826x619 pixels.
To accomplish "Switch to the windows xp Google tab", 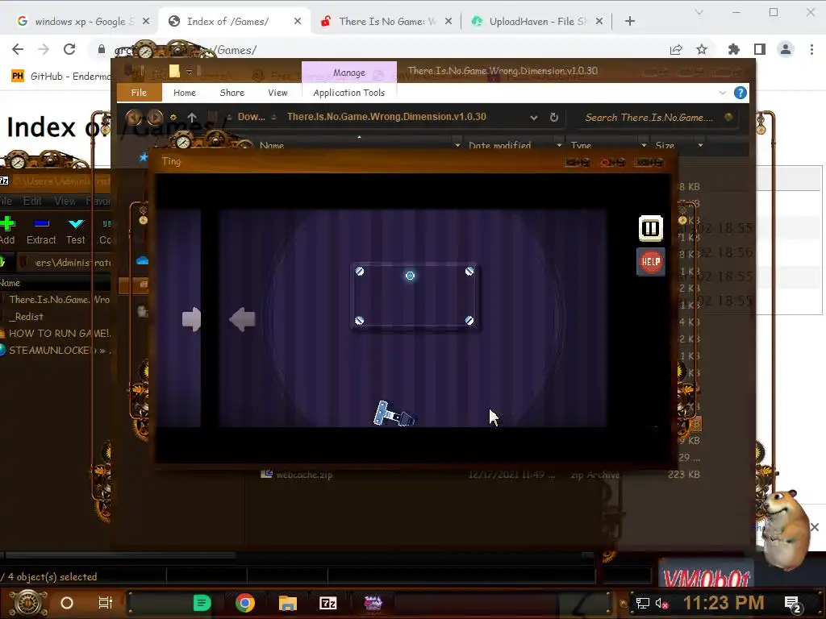I will (x=81, y=21).
